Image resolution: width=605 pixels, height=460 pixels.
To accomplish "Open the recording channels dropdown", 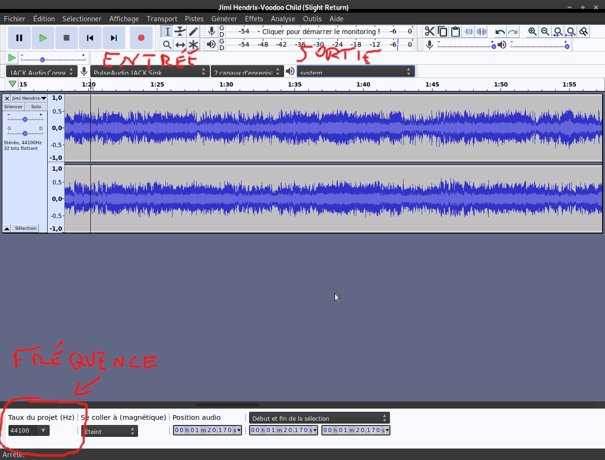I will (247, 71).
